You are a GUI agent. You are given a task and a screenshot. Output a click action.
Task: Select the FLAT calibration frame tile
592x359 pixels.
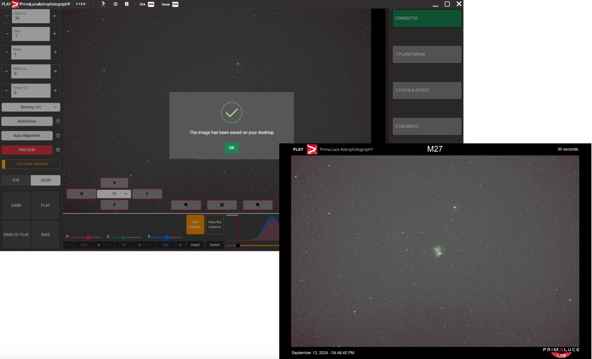coord(46,205)
